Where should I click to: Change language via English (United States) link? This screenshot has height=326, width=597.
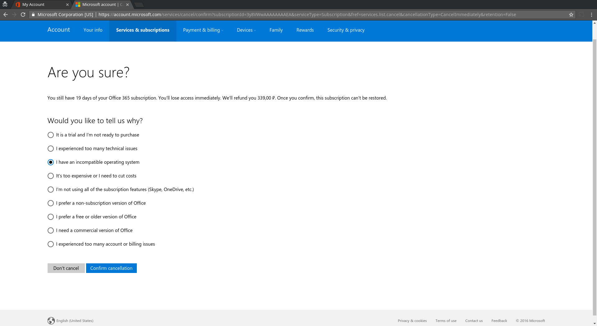(75, 321)
